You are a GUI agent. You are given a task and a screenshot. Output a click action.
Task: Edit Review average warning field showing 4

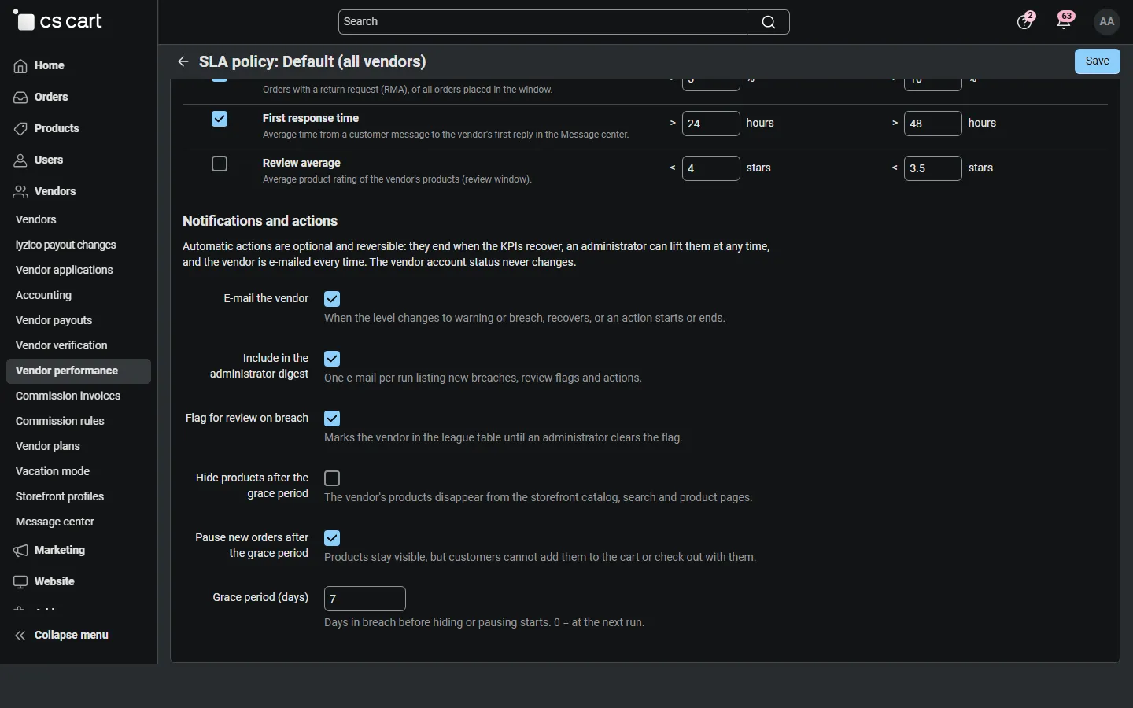[x=711, y=168]
